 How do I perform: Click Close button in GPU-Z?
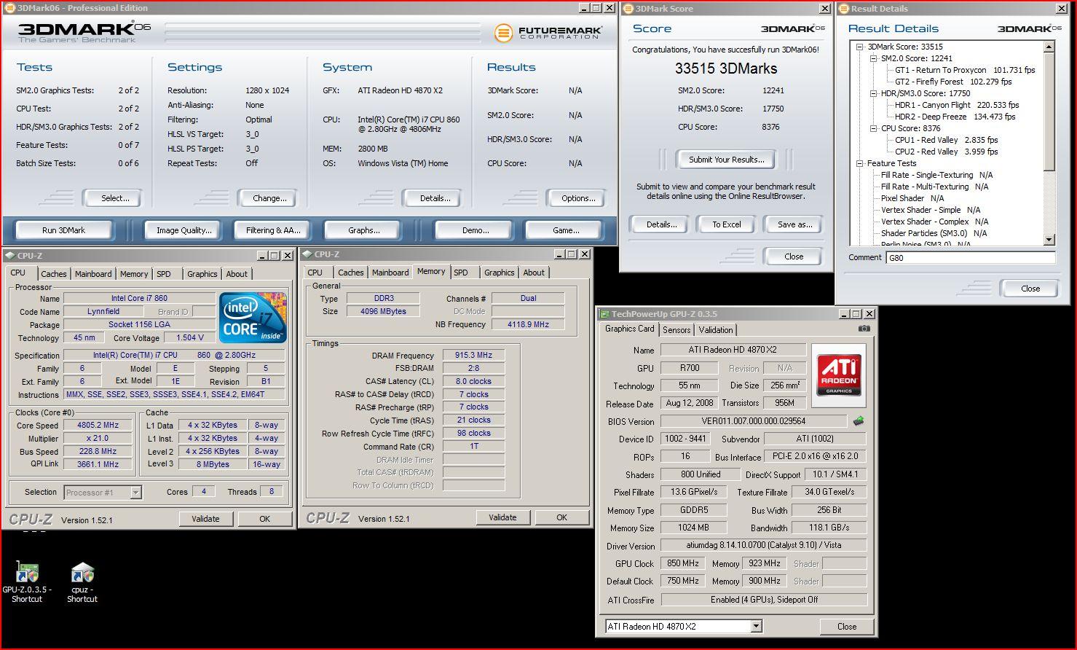(x=847, y=627)
